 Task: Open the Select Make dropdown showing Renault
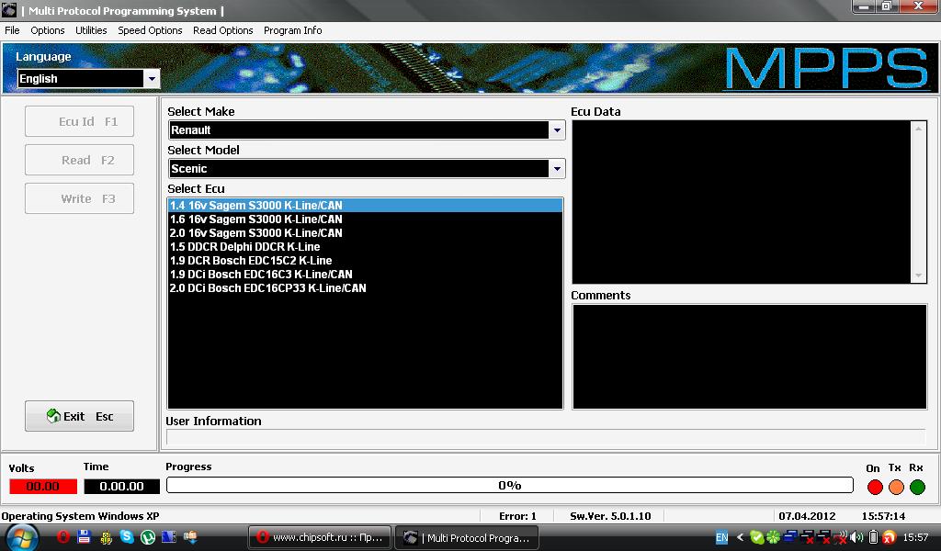(x=557, y=130)
